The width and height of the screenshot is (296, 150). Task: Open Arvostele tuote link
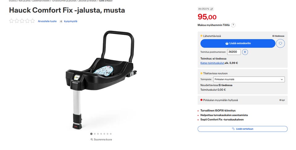tap(47, 21)
